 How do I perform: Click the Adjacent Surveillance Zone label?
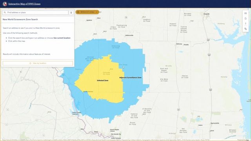coord(130,78)
